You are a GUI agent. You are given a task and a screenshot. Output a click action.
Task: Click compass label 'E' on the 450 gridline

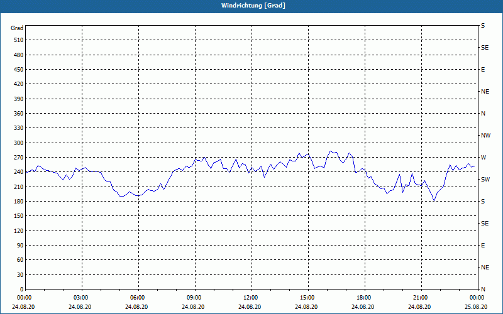pos(483,70)
